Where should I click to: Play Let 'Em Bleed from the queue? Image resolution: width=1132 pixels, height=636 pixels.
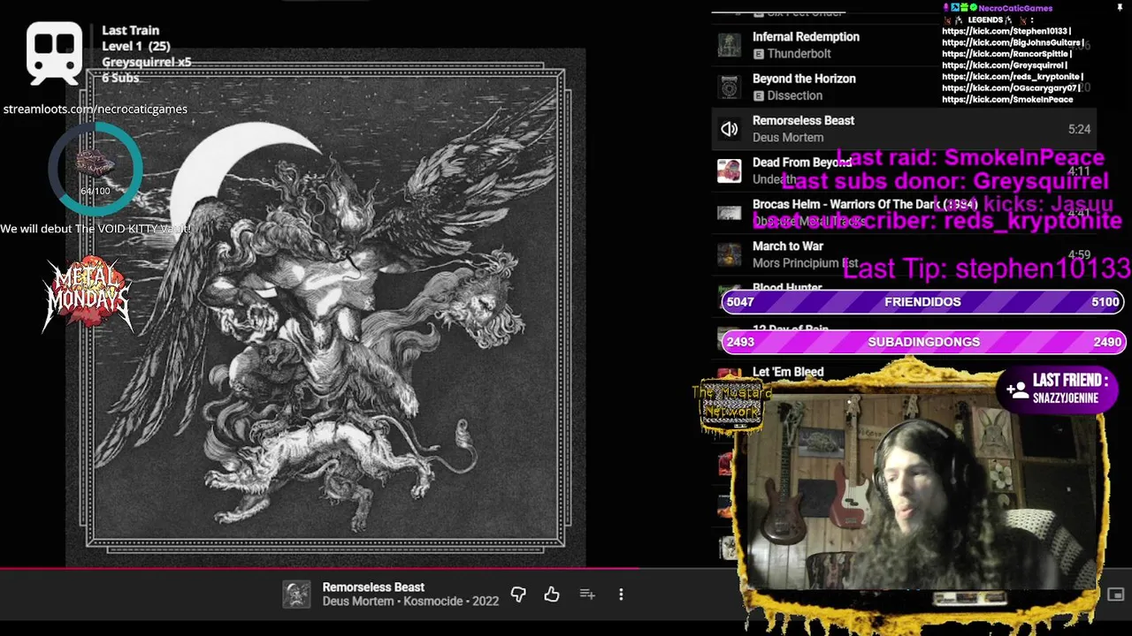(787, 372)
